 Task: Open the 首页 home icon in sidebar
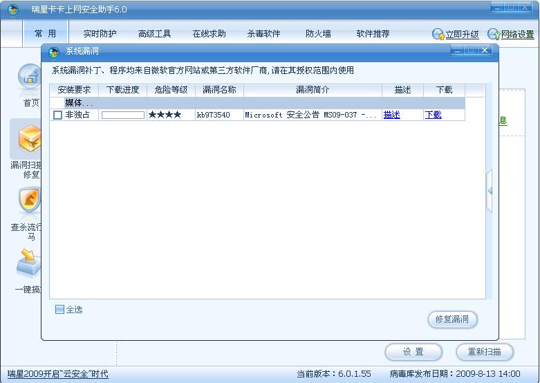(x=30, y=77)
